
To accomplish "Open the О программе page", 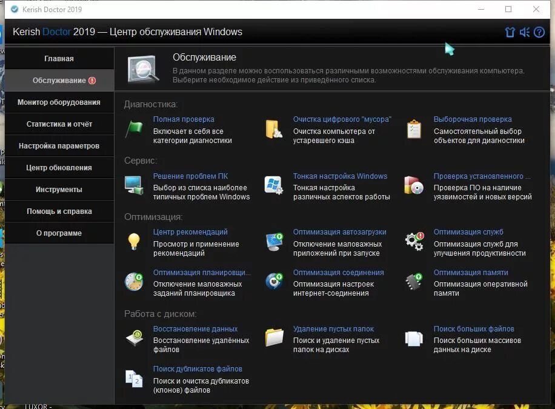I will [x=59, y=233].
